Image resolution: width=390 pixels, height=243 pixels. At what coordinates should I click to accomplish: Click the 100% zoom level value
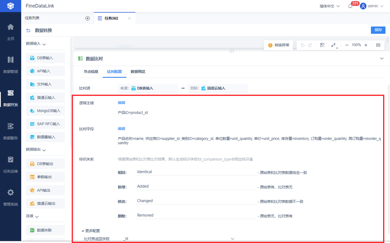[x=356, y=45]
